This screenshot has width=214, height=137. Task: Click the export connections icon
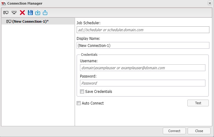coord(45,13)
